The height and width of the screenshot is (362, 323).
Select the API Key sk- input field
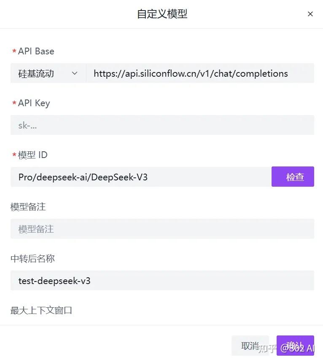[x=161, y=125]
